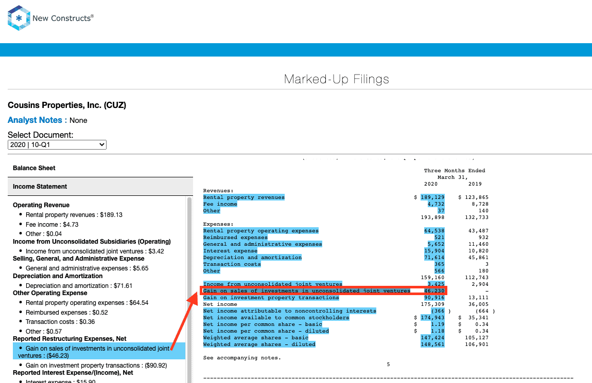Select General and administrative expenses : $5.65
The height and width of the screenshot is (383, 592).
[x=87, y=268]
